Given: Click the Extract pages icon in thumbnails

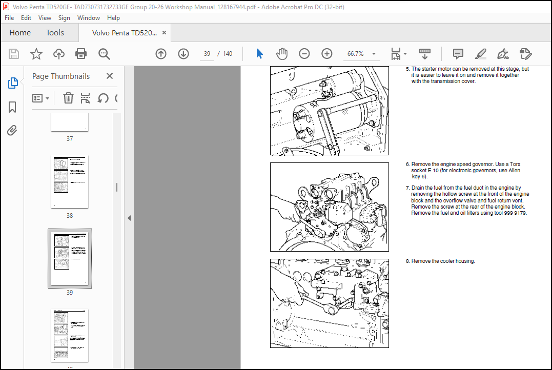Looking at the screenshot, I should [x=85, y=98].
